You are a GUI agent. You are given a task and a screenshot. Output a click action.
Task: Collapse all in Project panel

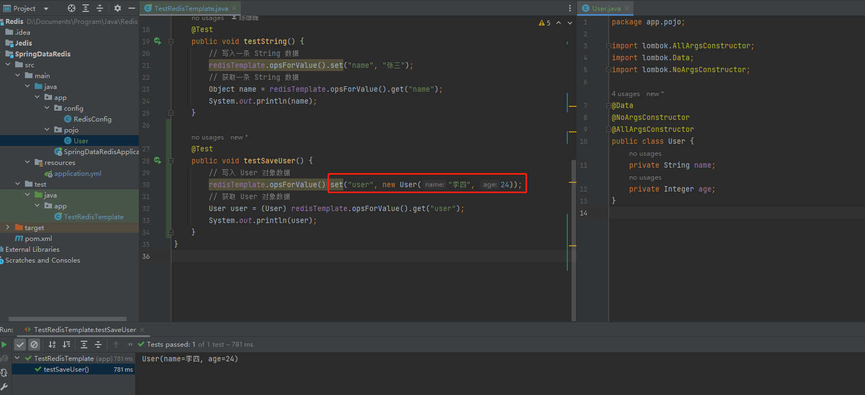(x=100, y=8)
